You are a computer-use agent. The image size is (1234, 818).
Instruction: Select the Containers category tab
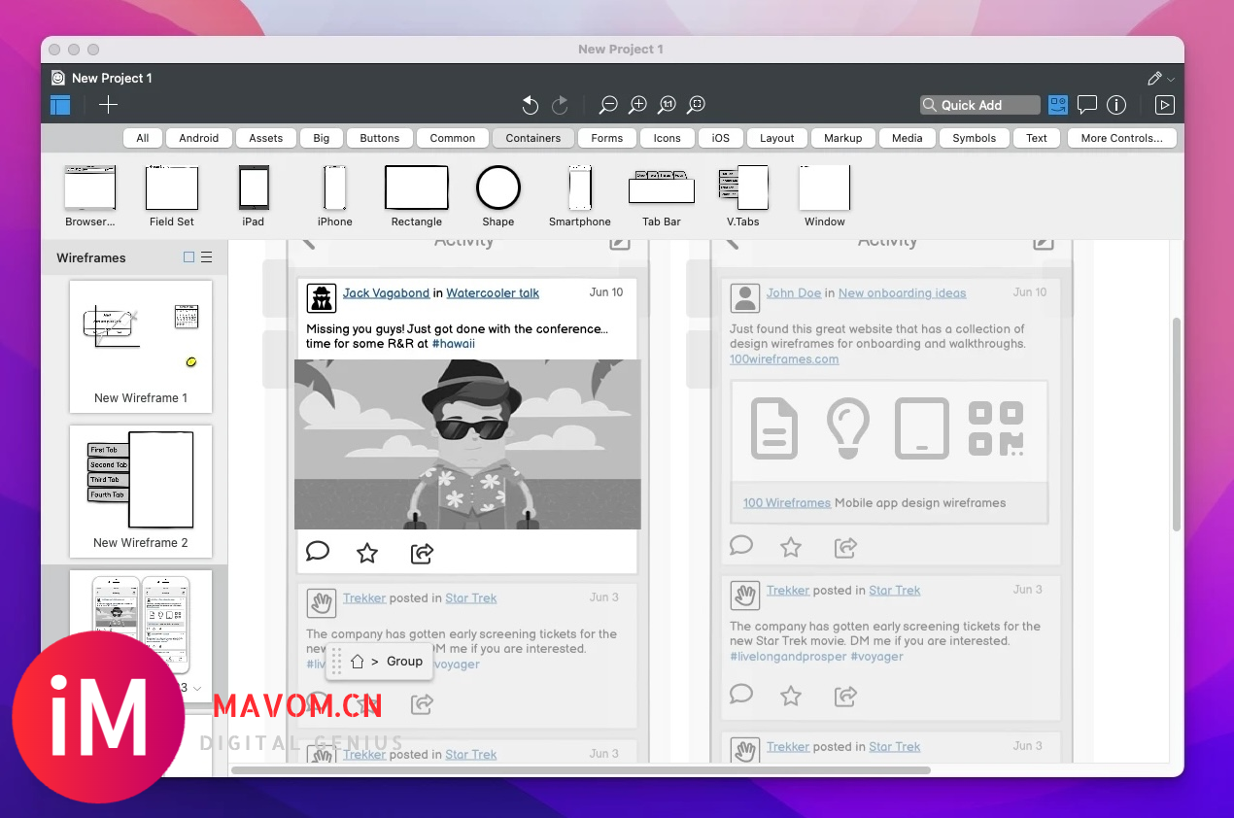[533, 138]
